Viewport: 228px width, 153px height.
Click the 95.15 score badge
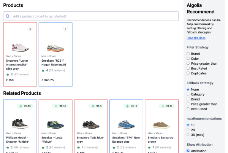point(131,106)
